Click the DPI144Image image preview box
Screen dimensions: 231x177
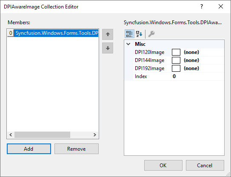coord(176,60)
